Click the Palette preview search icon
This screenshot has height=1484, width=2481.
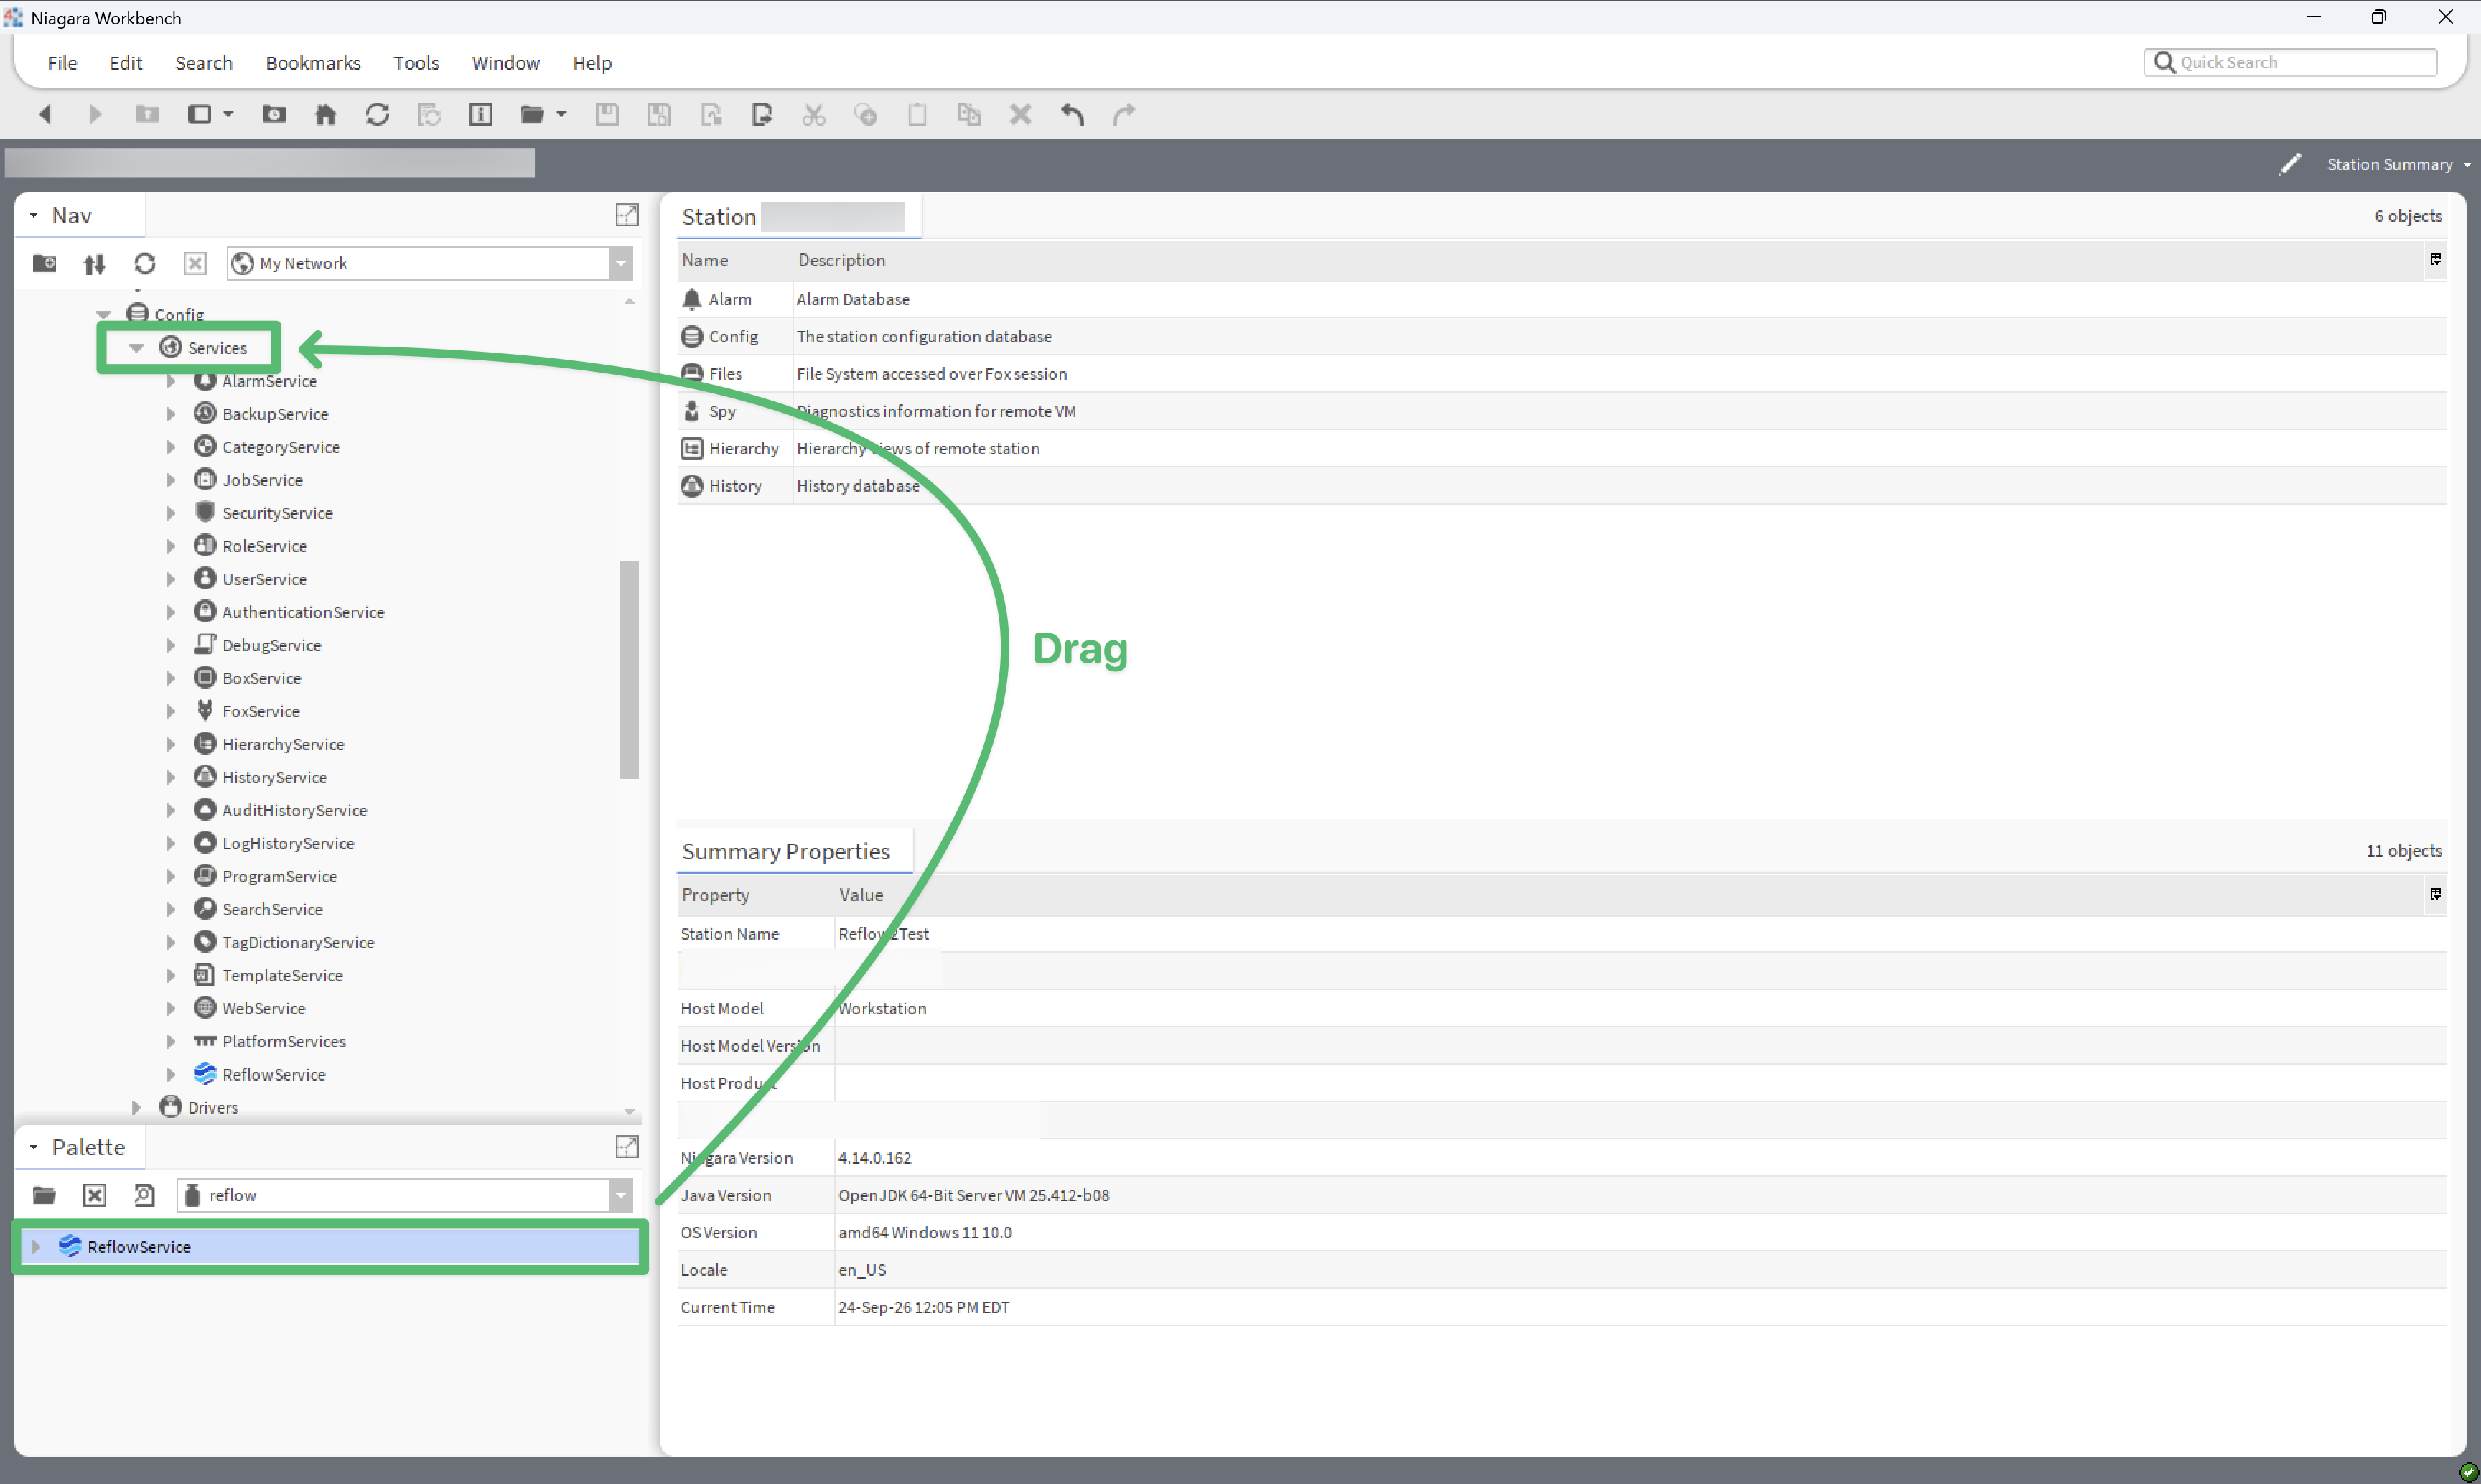[x=144, y=1195]
